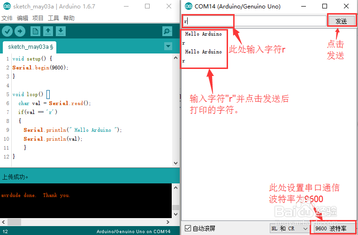Open the 项目 menu
This screenshot has width=358, height=235.
coord(38,18)
